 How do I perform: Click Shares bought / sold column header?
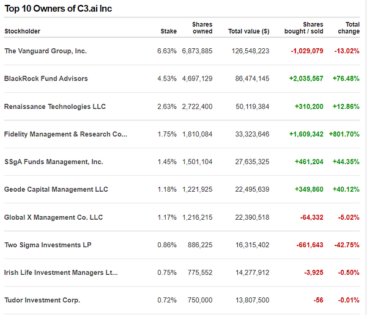tap(304, 28)
